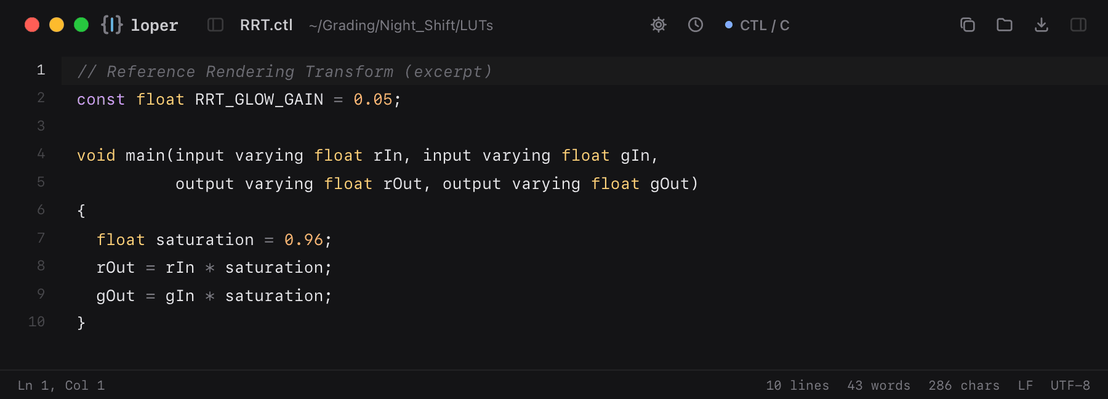Open a file with the folder icon
This screenshot has width=1108, height=399.
[x=1005, y=25]
